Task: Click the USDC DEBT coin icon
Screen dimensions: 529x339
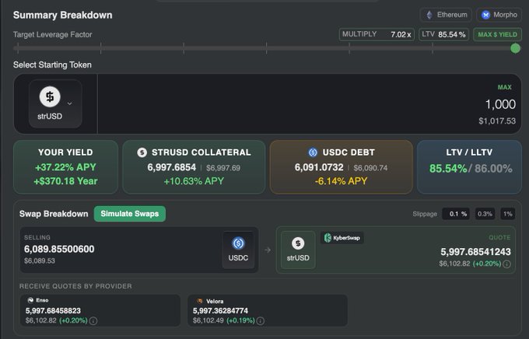Action: [313, 152]
